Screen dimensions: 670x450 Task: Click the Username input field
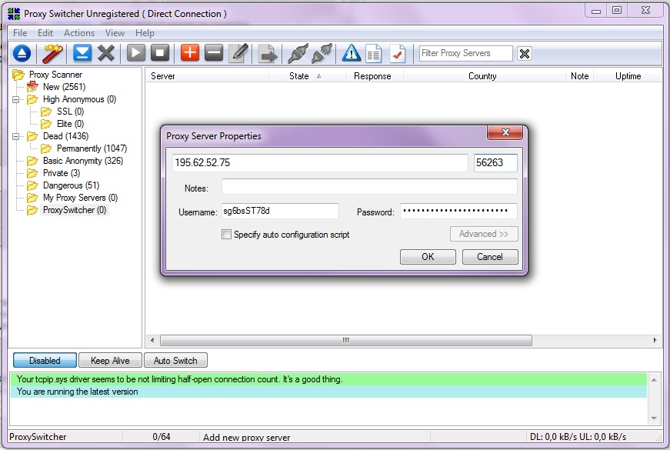280,211
